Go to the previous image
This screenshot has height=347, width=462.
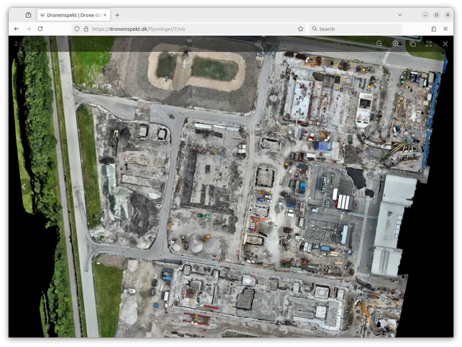point(24,187)
